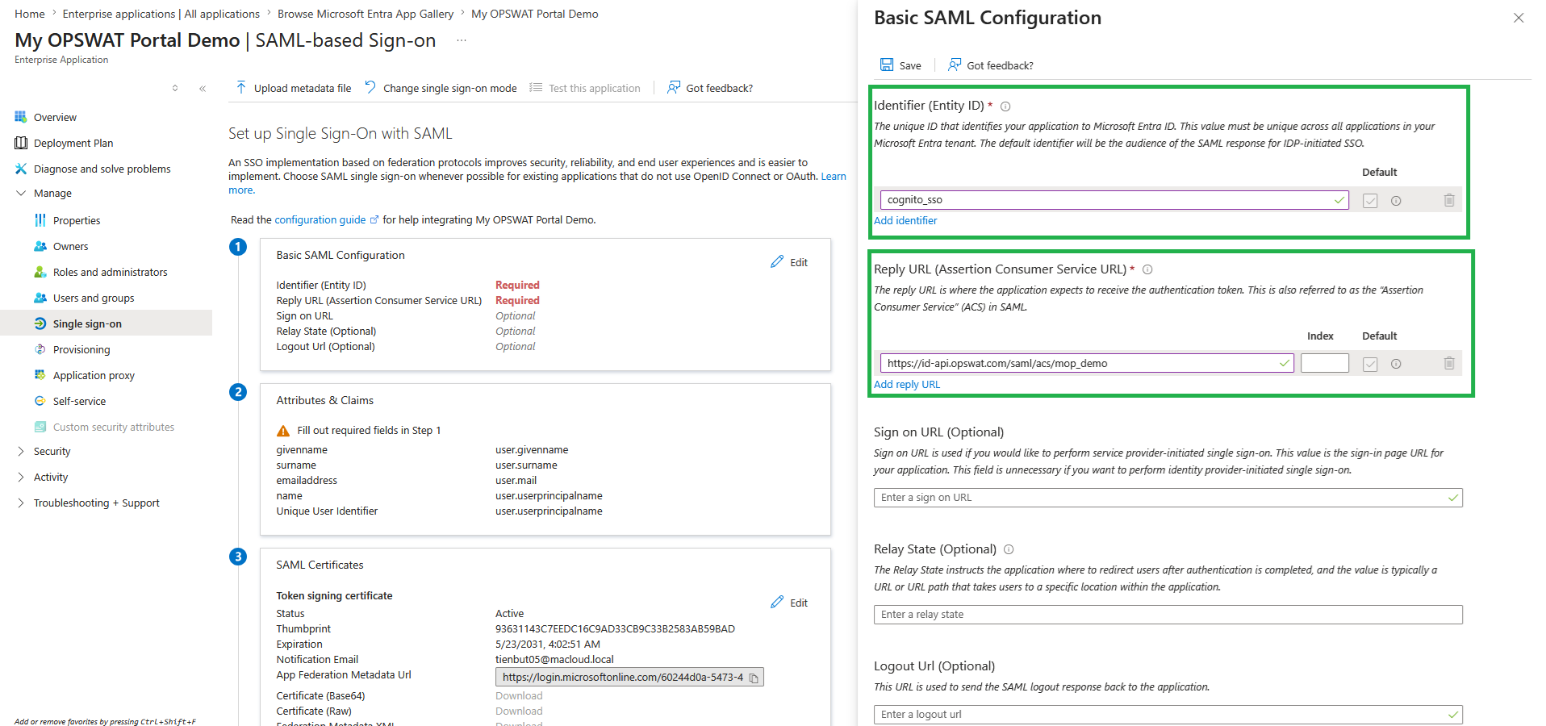Viewport: 1546px width, 726px height.
Task: Open the Got feedback icon in SAML panel
Action: (x=955, y=65)
